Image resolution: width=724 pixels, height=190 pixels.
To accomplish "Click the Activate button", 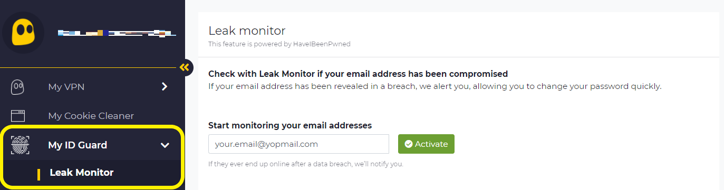I will 426,144.
